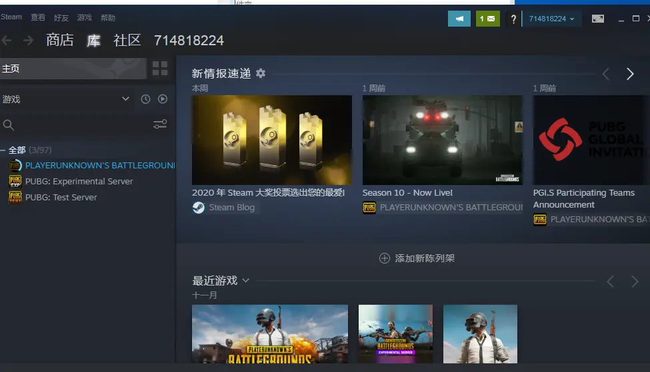
Task: Open 2020 年 Steam 大奖 news headline
Action: coord(268,193)
